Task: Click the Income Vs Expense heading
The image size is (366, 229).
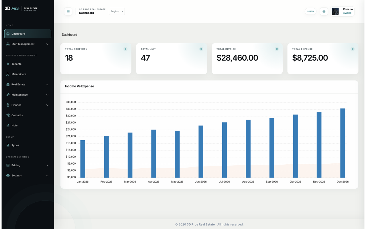Action: [x=79, y=86]
